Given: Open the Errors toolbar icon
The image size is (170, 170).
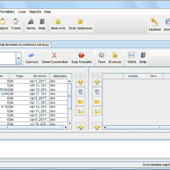Looking at the screenshot, I should coord(16,25).
